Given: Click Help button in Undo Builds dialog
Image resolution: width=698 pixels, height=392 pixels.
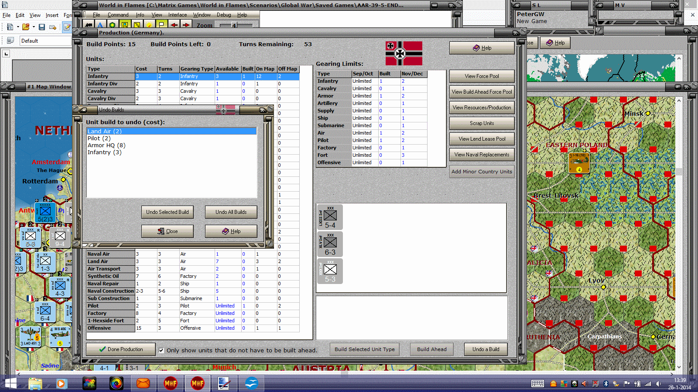Looking at the screenshot, I should pyautogui.click(x=231, y=231).
